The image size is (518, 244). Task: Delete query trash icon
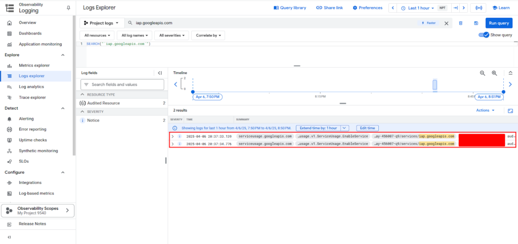(461, 23)
